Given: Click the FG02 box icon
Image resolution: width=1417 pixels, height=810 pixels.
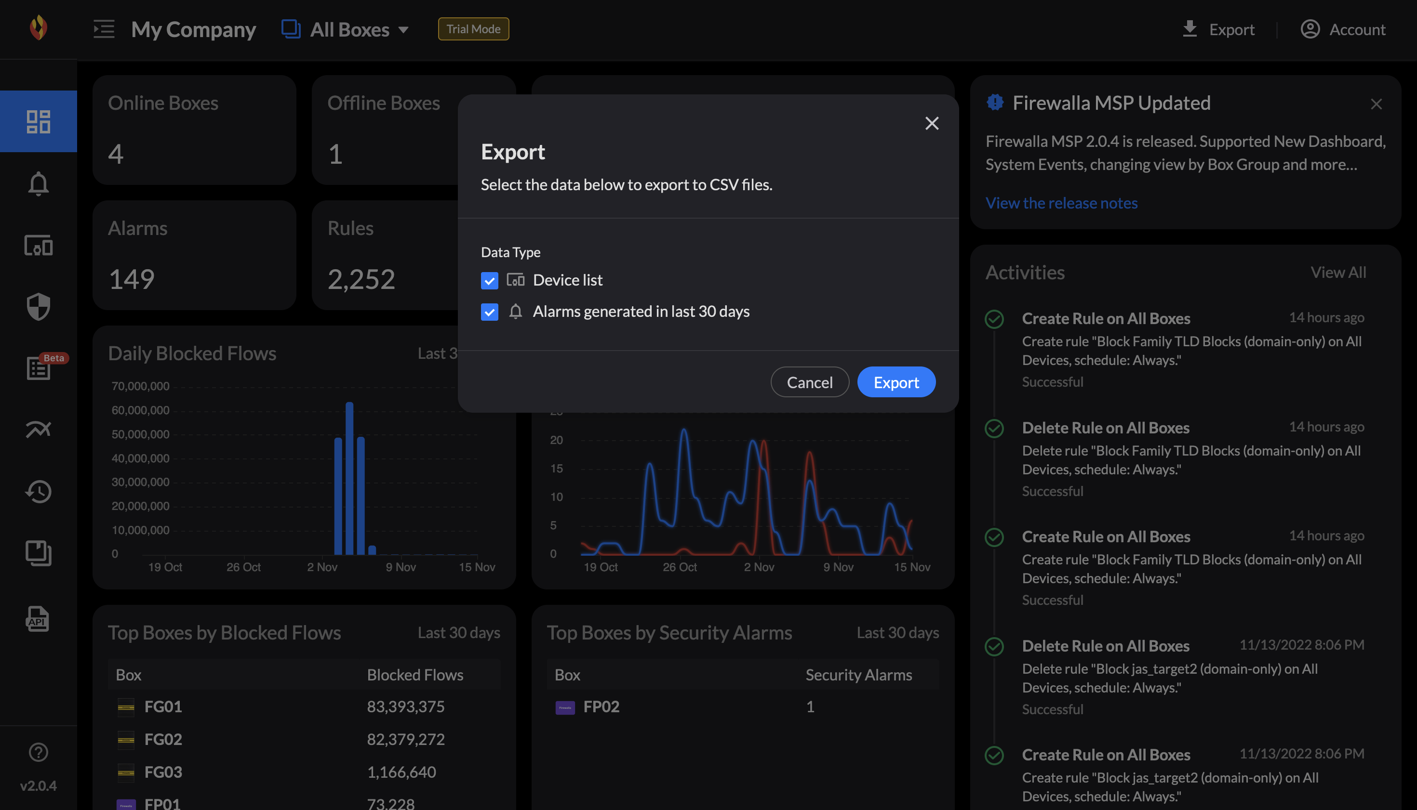Looking at the screenshot, I should click(x=126, y=740).
